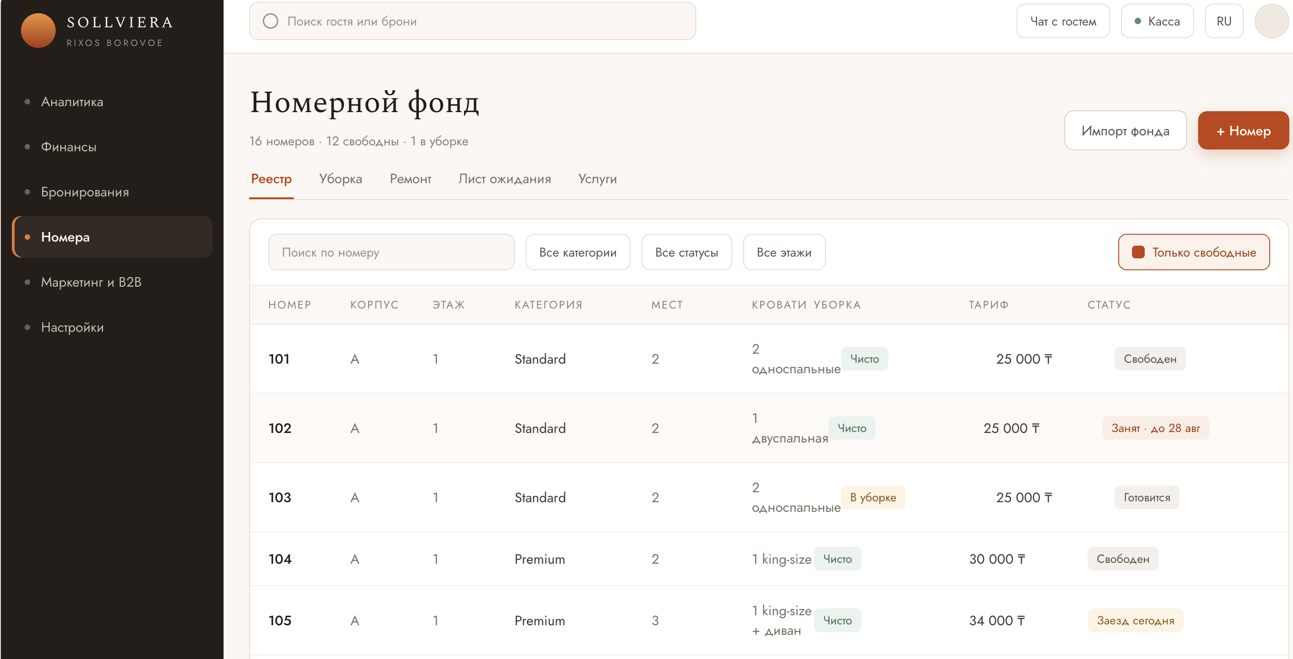Image resolution: width=1293 pixels, height=659 pixels.
Task: Click Чисто badge for room 102
Action: pos(852,428)
